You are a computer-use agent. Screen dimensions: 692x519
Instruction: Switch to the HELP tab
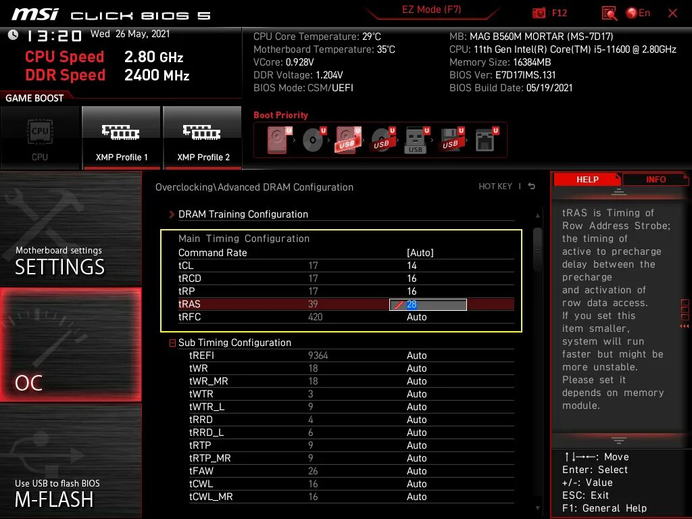click(x=587, y=180)
